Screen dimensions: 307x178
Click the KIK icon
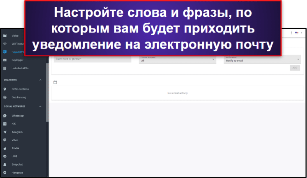5,124
